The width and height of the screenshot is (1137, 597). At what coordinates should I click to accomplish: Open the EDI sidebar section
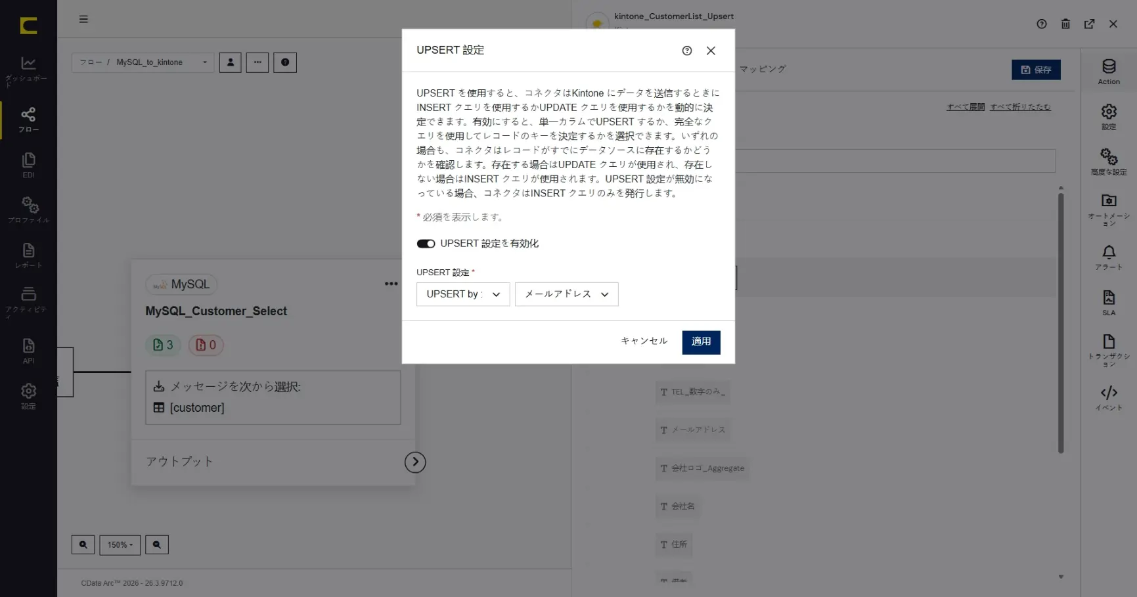(x=28, y=165)
